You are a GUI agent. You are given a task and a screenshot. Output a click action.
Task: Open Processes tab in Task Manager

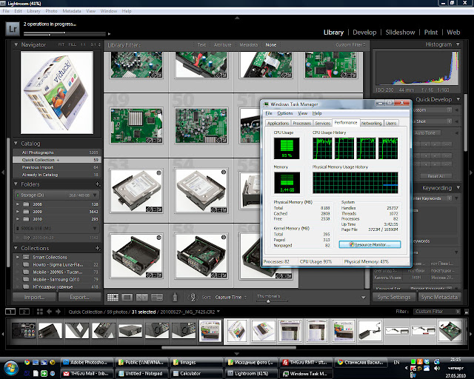click(x=301, y=124)
